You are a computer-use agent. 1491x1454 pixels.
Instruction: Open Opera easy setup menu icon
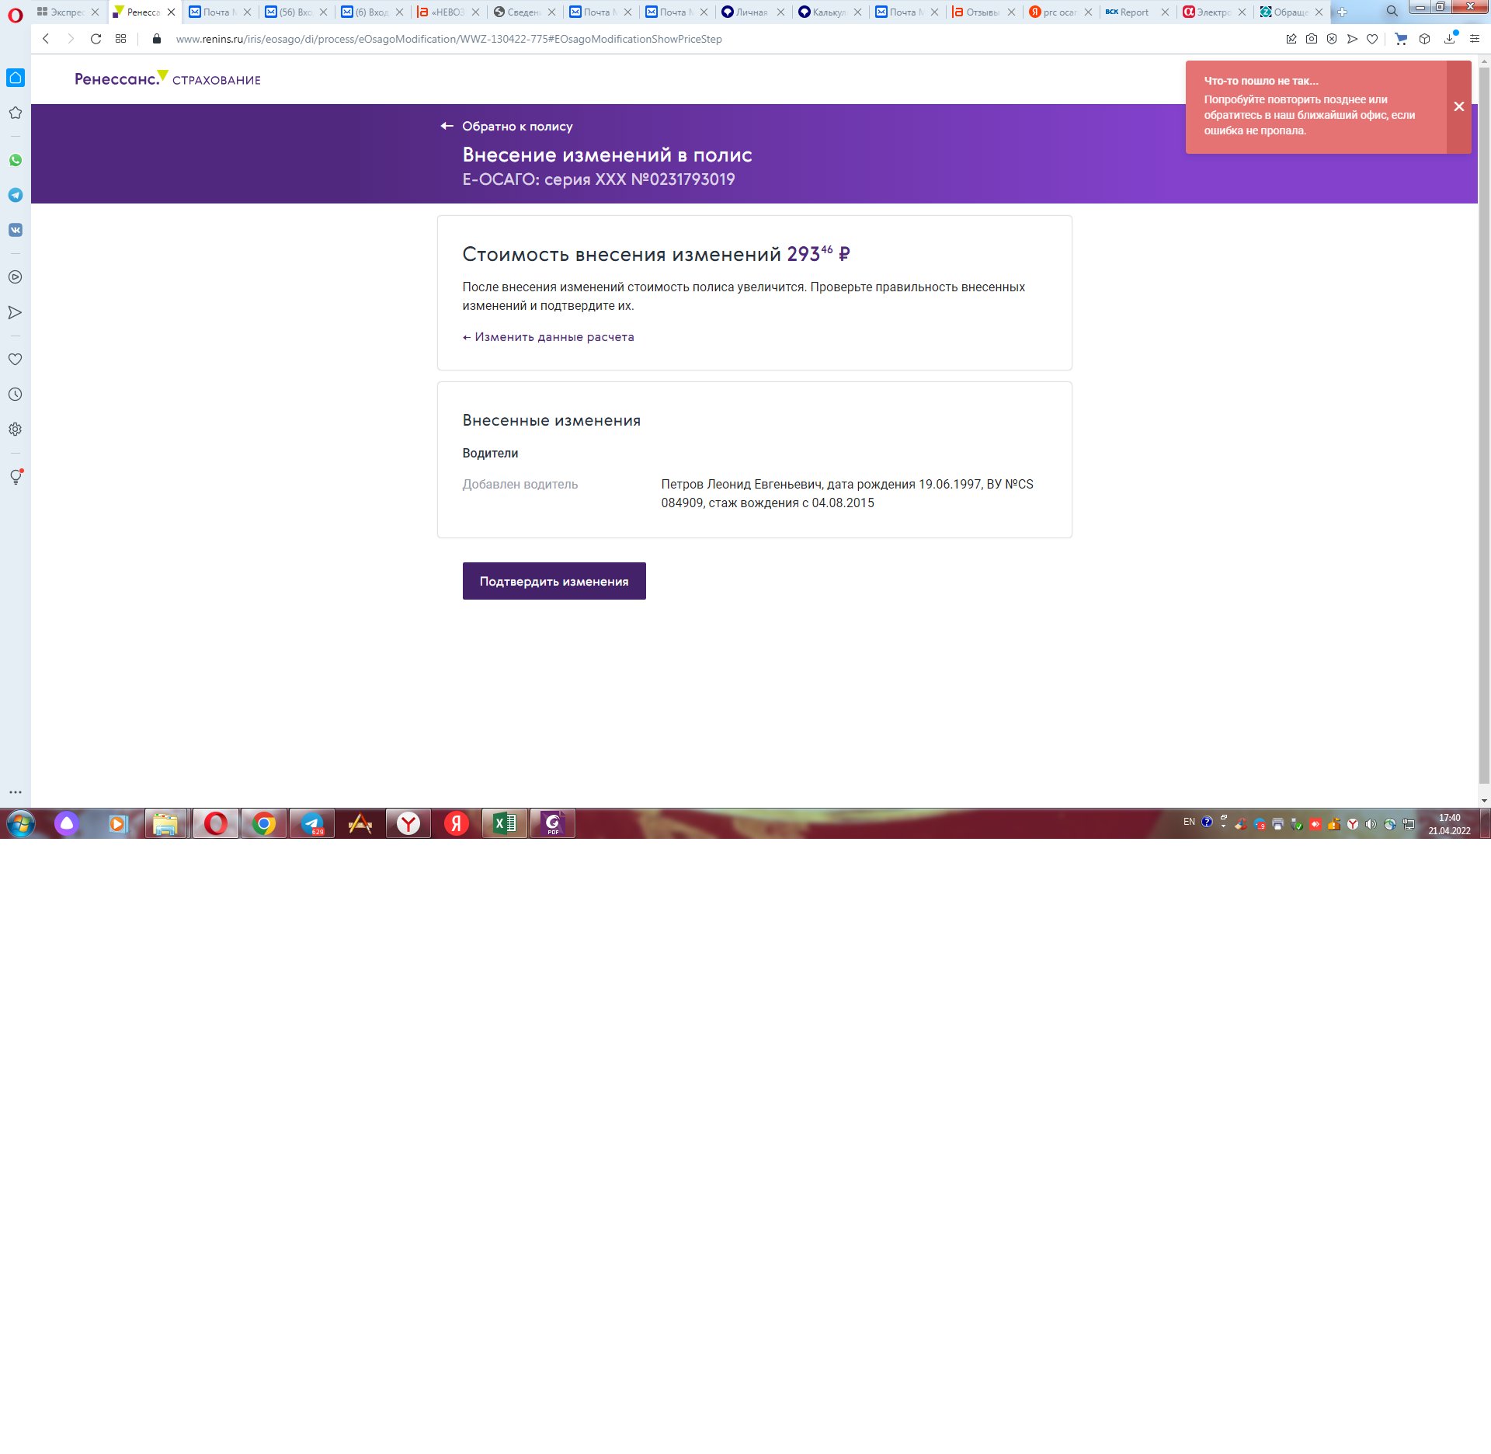pos(1474,39)
